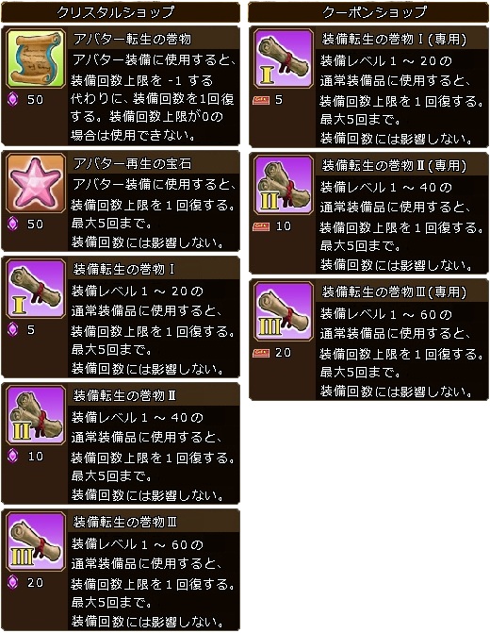Click the red coupon icon beside price 5

(261, 100)
